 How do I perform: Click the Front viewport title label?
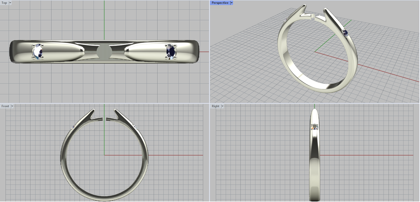[5, 106]
